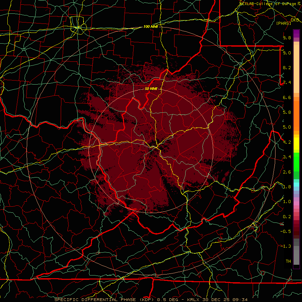The image size is (302, 302).
Task: Click the 9.0 value on the scale
Action: pyautogui.click(x=287, y=53)
